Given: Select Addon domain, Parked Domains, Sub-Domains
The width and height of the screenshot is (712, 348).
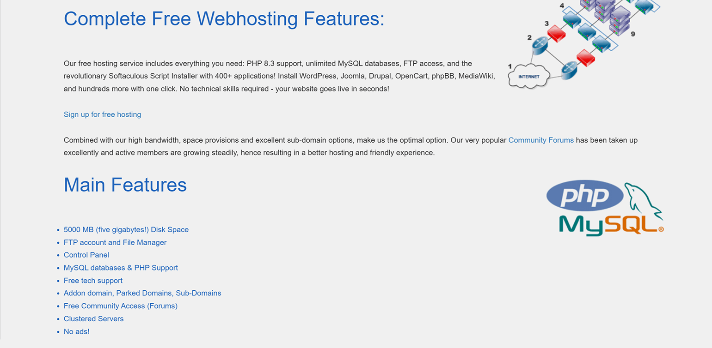Looking at the screenshot, I should [142, 293].
